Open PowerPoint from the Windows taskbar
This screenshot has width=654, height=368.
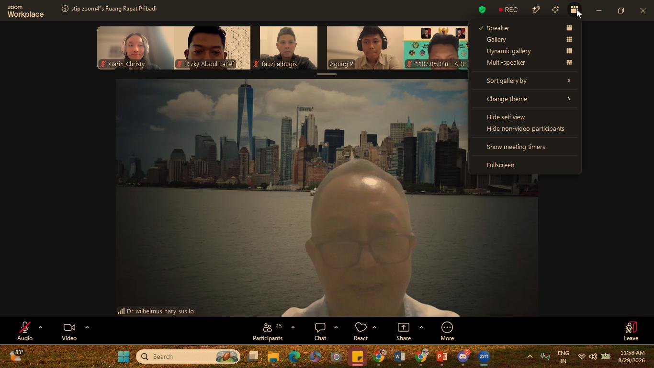pos(442,356)
